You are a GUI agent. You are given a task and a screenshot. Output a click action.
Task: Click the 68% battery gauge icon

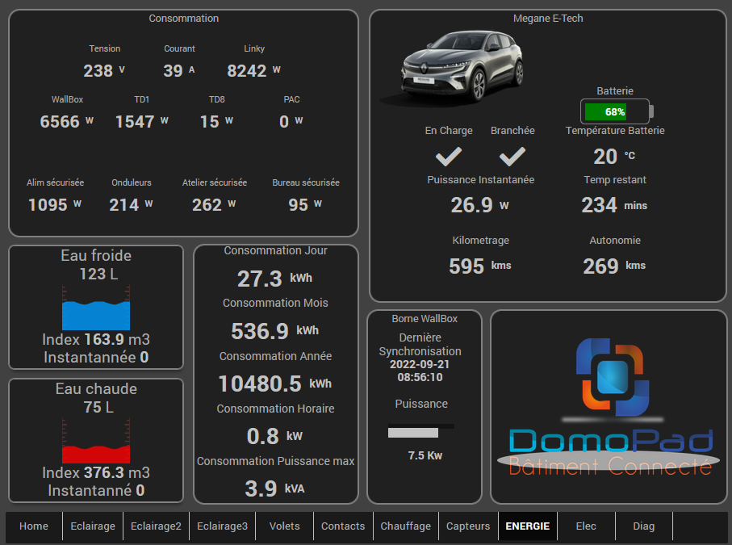[617, 111]
